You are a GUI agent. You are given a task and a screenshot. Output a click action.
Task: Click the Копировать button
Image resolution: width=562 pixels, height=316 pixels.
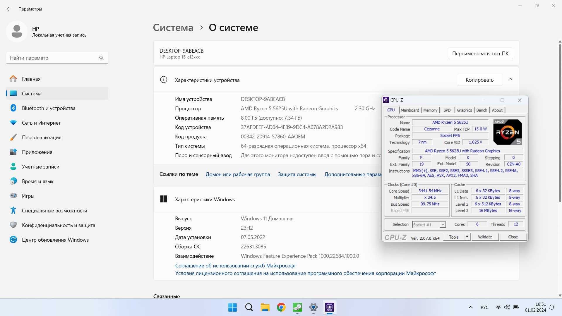click(479, 80)
